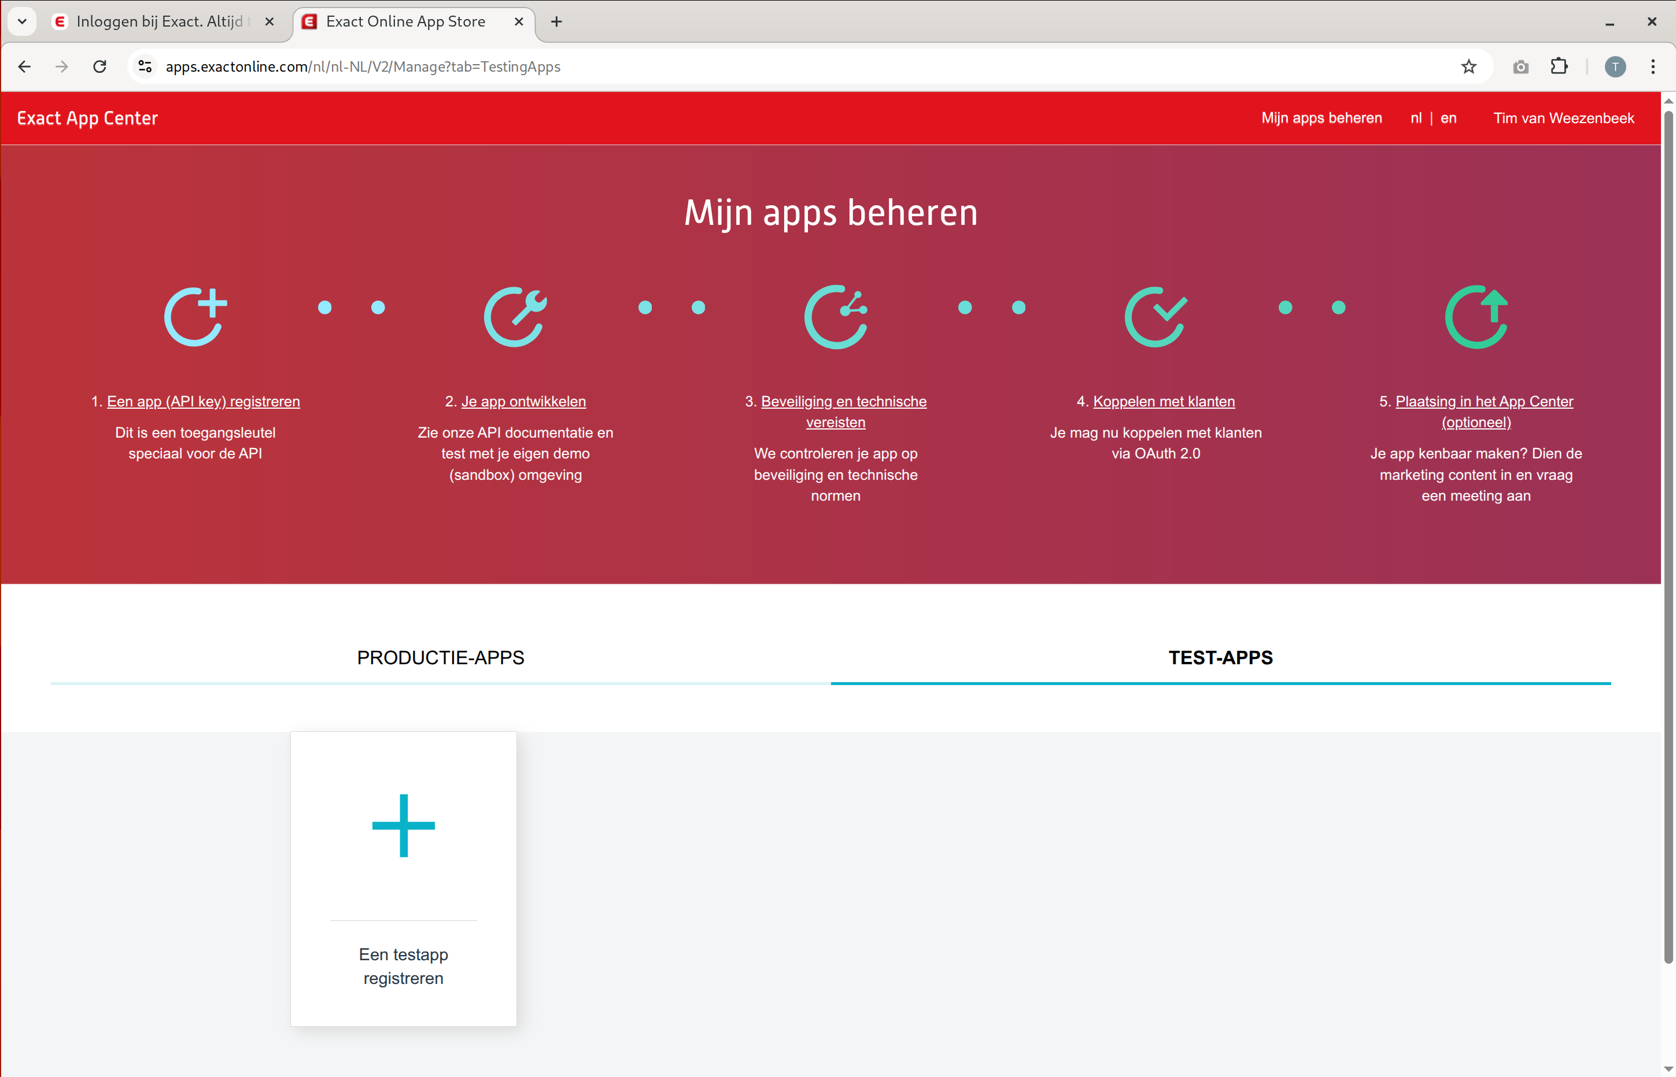The width and height of the screenshot is (1676, 1077).
Task: Open 'Een app (API key) registreren' link
Action: pos(203,401)
